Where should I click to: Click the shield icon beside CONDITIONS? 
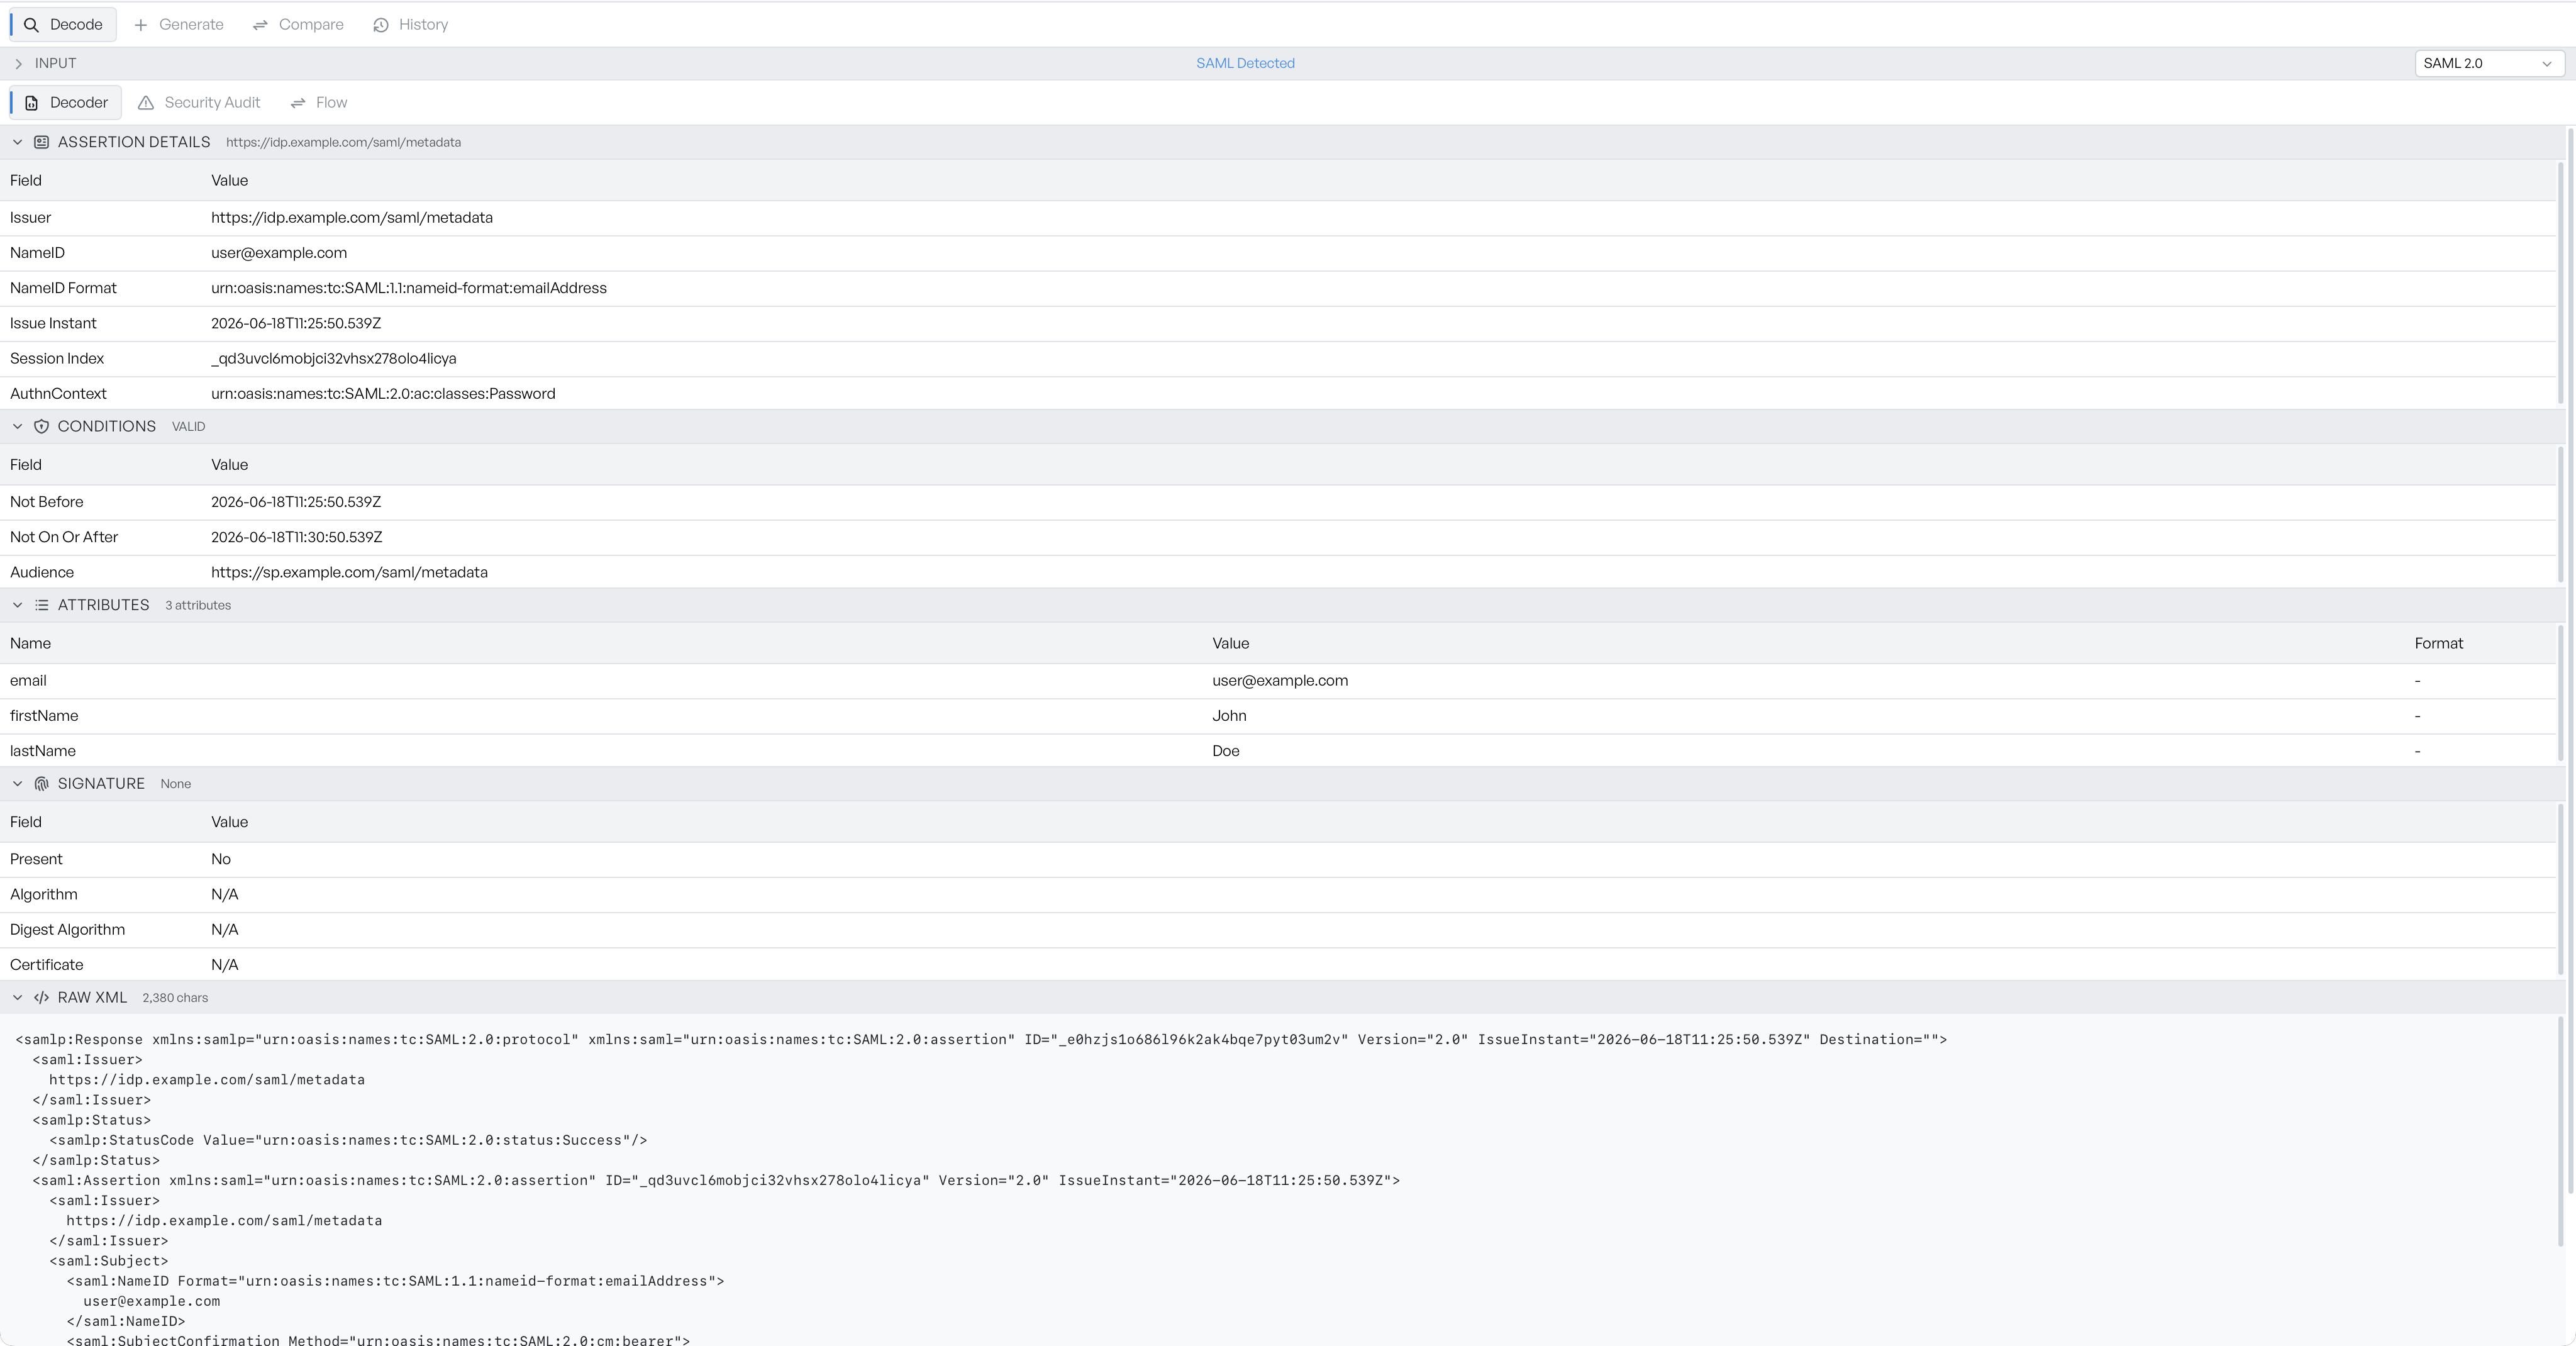(41, 426)
